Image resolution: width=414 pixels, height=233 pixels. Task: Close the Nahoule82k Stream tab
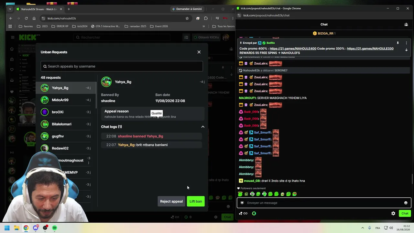point(60,9)
